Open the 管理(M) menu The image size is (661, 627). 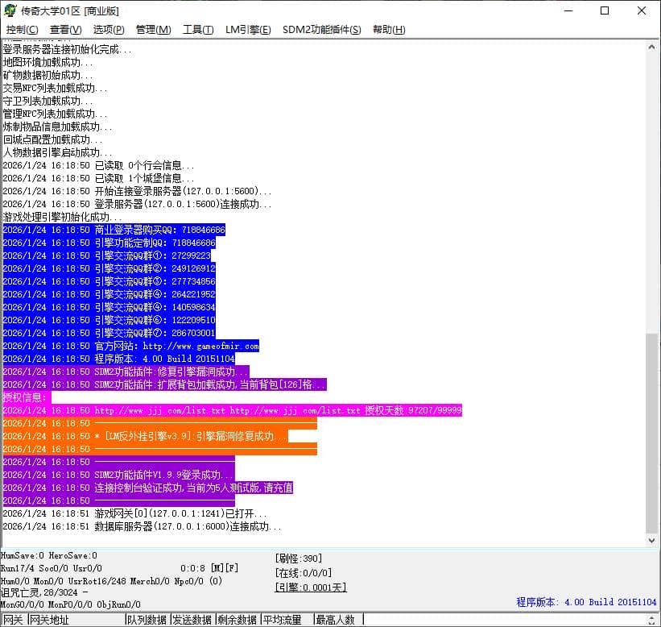point(154,30)
